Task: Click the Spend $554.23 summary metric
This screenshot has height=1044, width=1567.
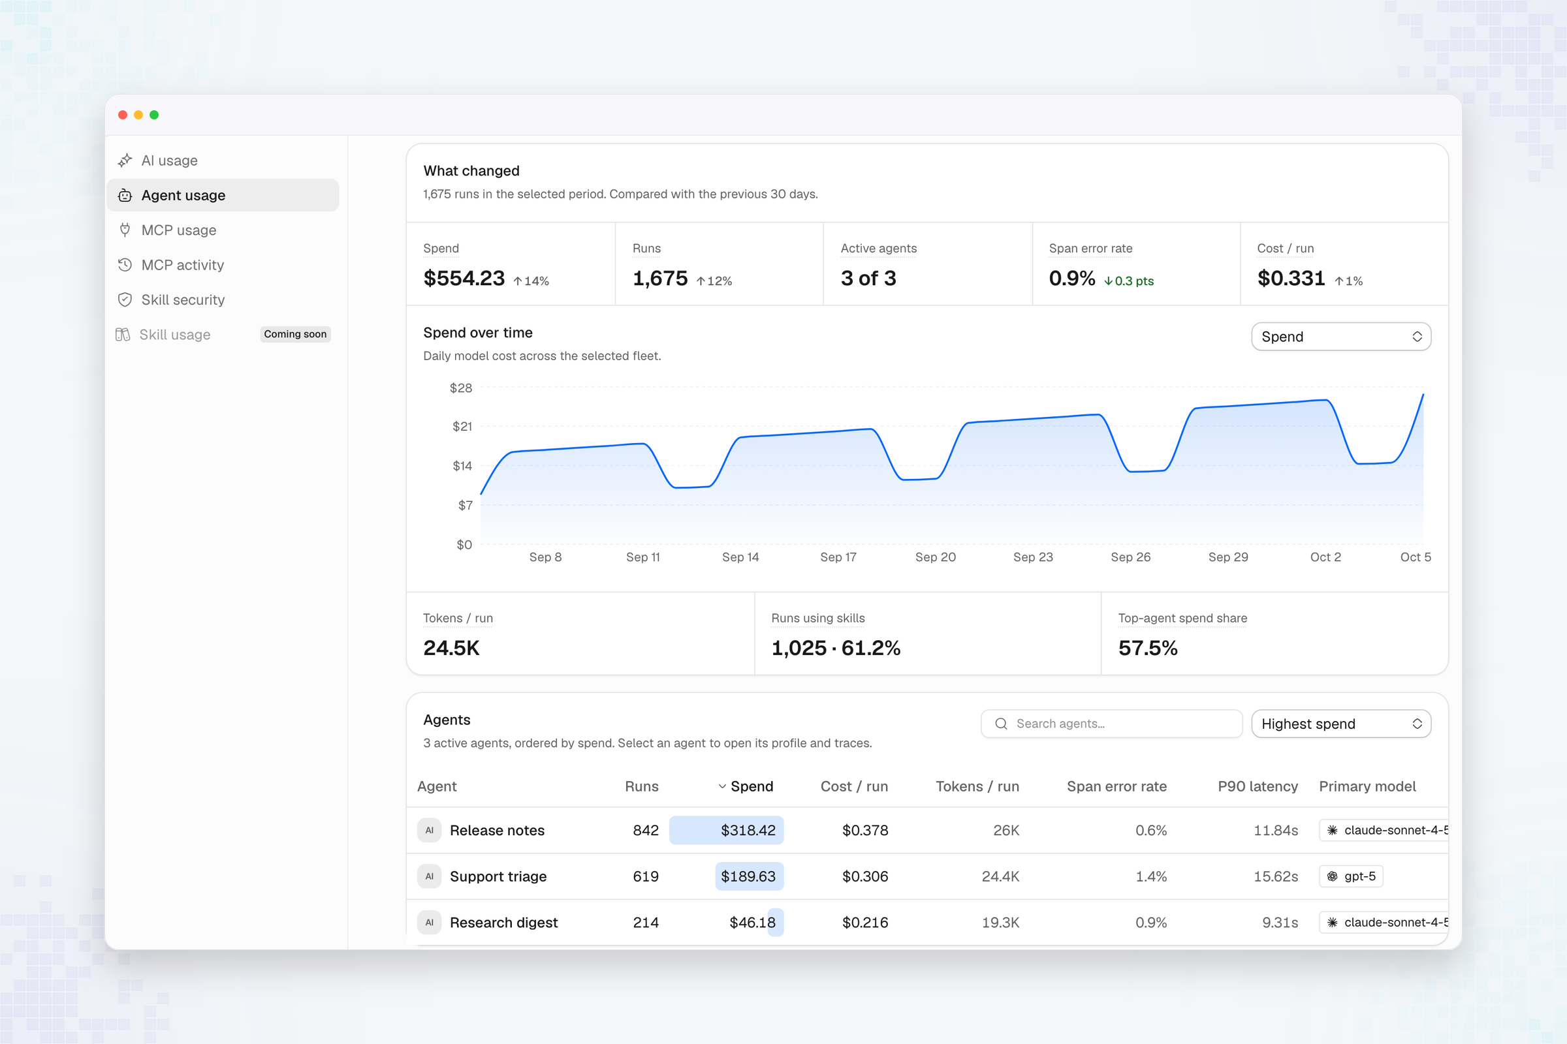Action: coord(511,265)
